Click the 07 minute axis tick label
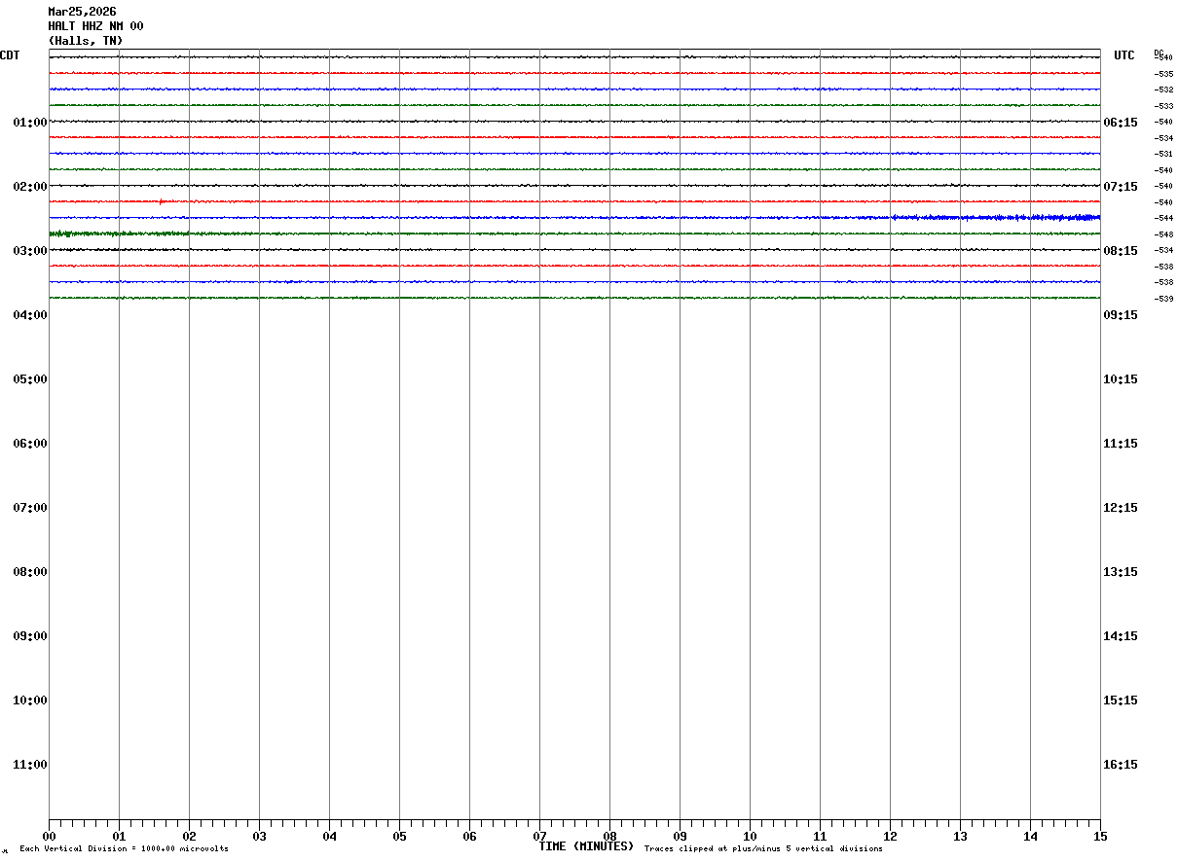 click(x=539, y=837)
